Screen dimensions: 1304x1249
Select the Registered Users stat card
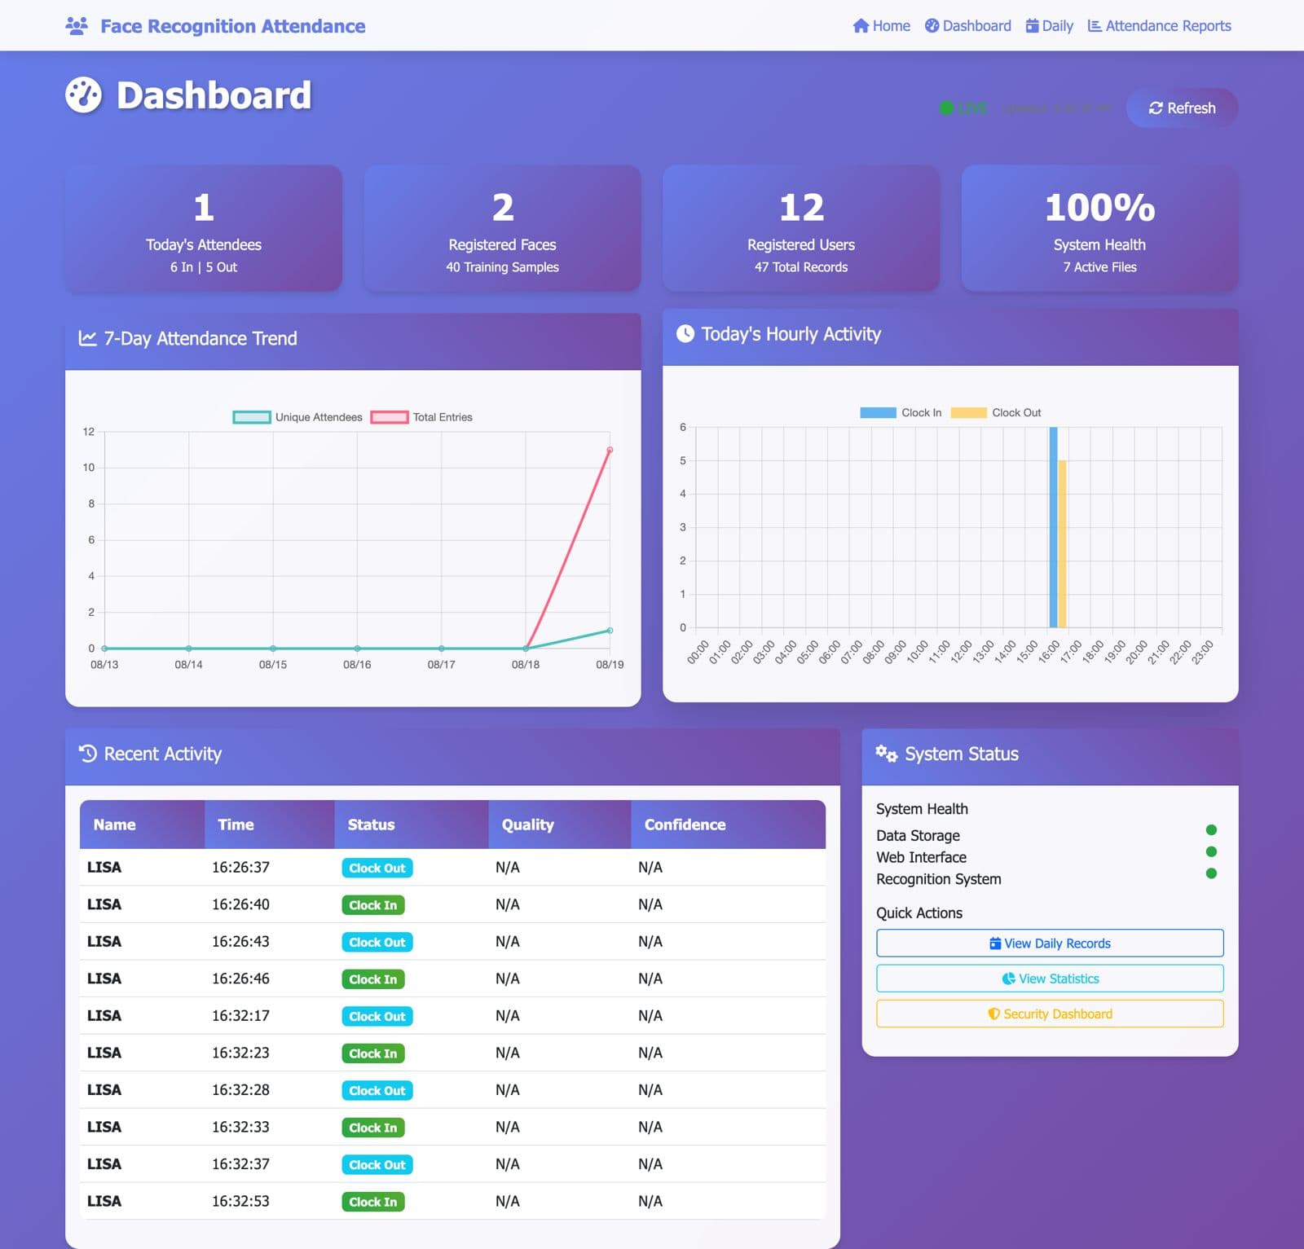(801, 228)
